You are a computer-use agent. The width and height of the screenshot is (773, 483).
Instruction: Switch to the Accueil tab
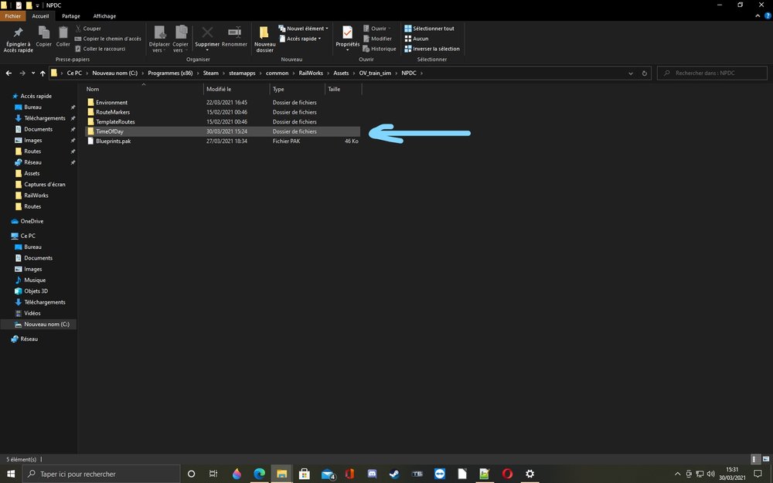40,15
